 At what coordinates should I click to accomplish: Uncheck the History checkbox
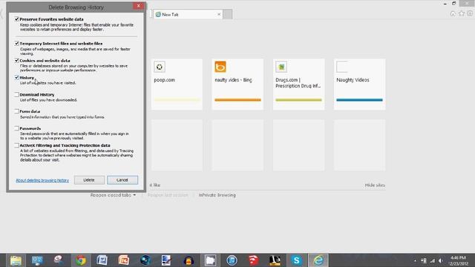tap(16, 77)
